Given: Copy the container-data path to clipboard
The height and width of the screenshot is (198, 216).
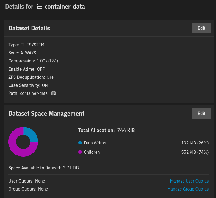Looking at the screenshot, I should coord(54,93).
